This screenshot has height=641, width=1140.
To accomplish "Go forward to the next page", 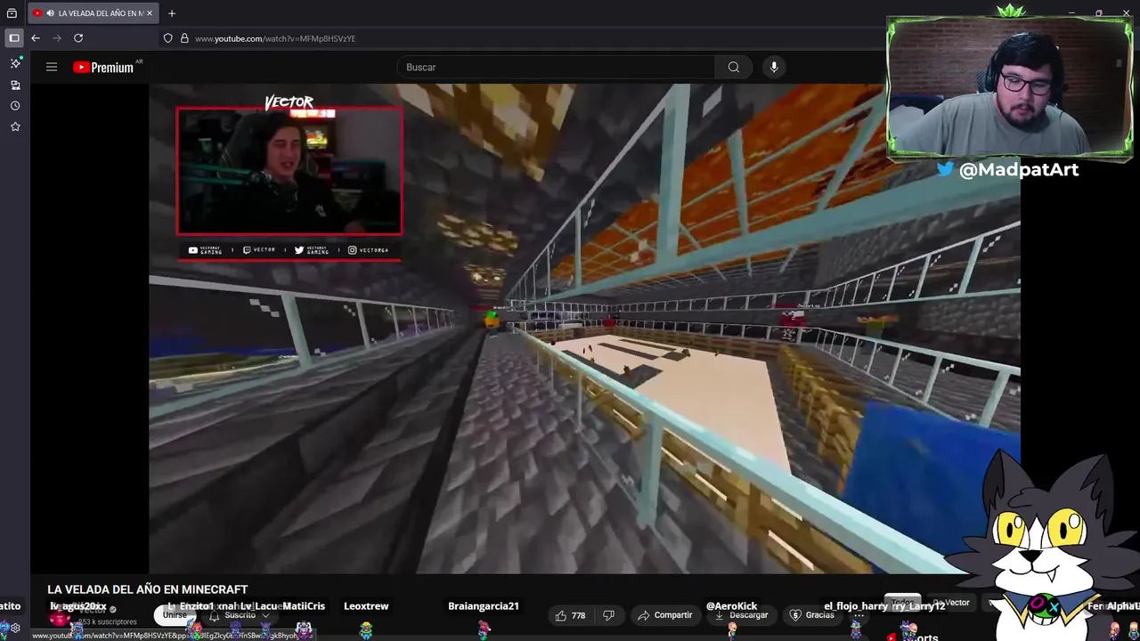I will [57, 38].
